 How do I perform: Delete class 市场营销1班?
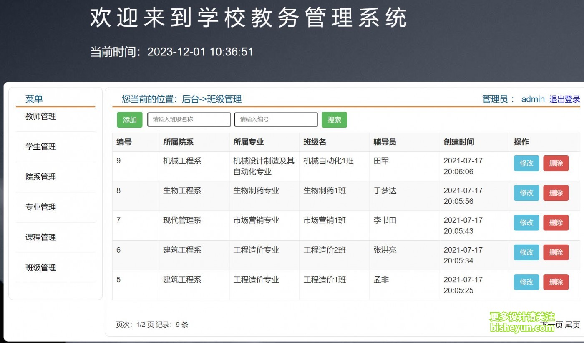coord(556,223)
